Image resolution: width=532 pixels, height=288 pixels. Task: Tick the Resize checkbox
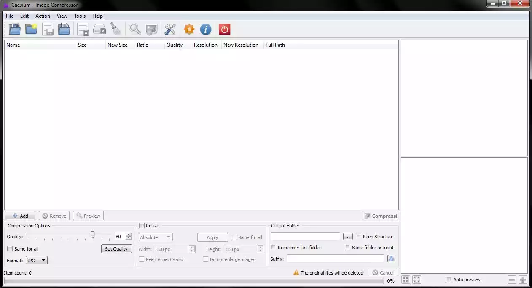coord(142,226)
